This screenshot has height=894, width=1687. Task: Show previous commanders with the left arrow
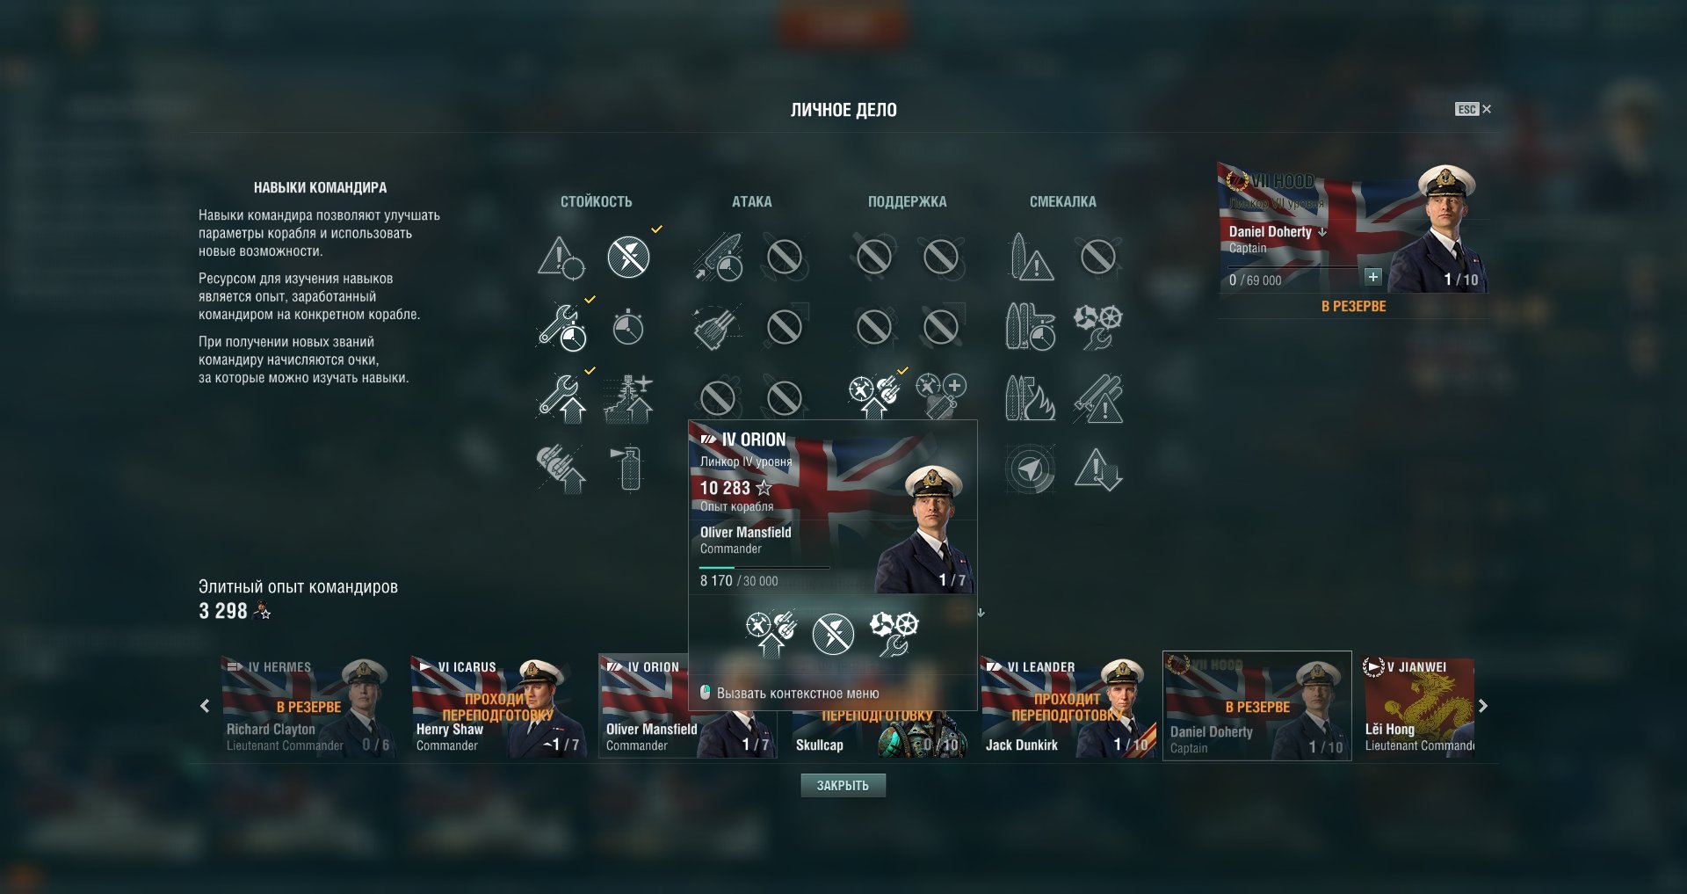point(205,706)
